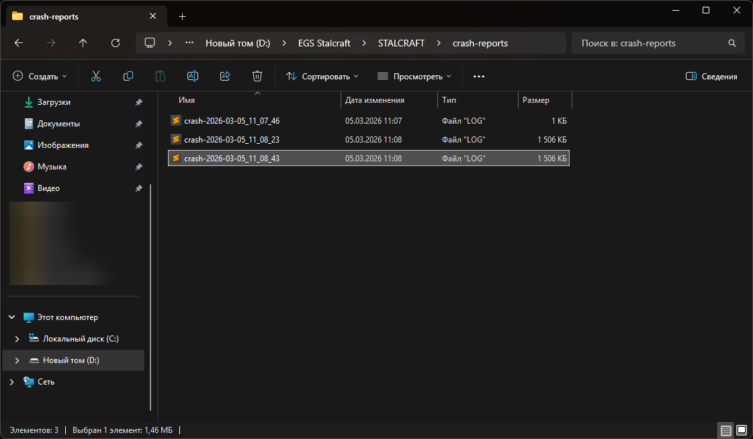Click the Share icon in toolbar
Image resolution: width=753 pixels, height=439 pixels.
pos(225,76)
